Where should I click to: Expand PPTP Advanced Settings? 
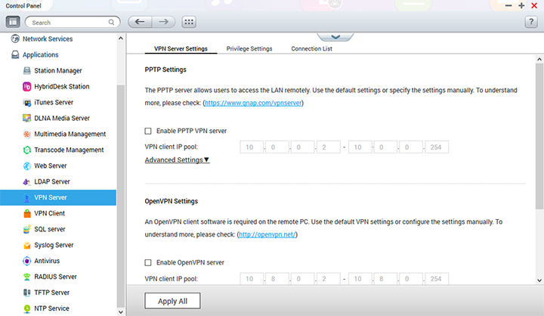pos(177,160)
